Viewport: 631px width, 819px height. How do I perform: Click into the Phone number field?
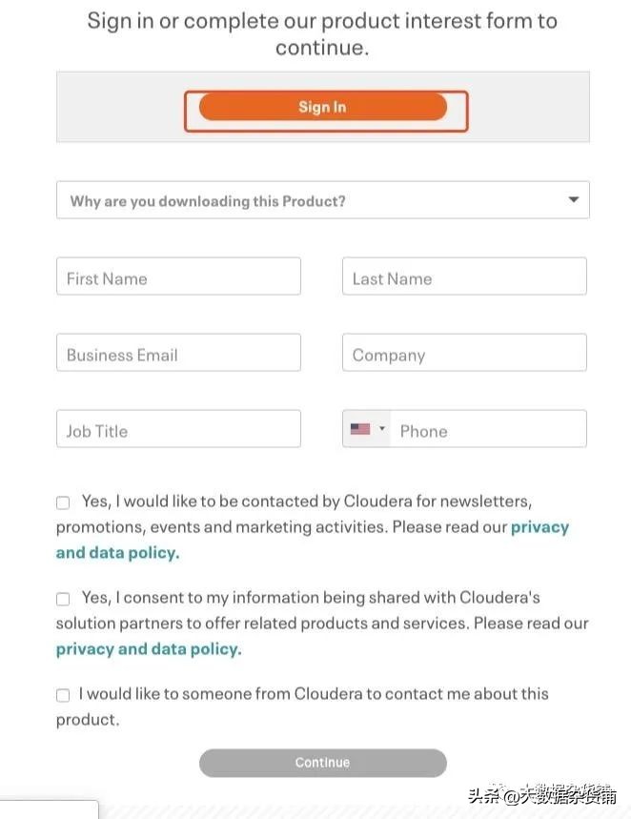pos(486,431)
